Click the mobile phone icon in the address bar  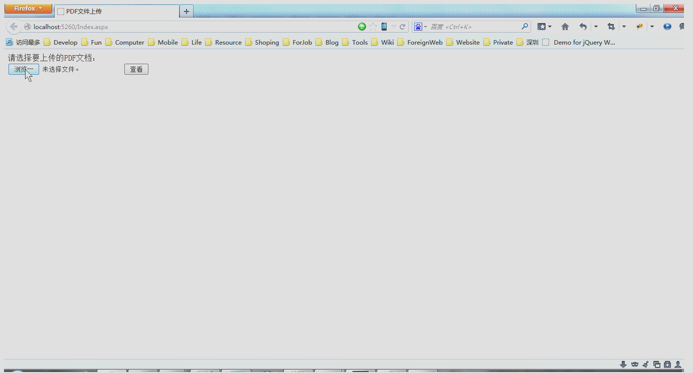coord(384,27)
